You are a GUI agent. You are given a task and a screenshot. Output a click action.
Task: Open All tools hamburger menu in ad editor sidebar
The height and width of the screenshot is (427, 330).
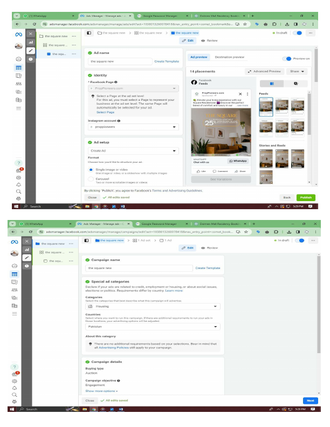pyautogui.click(x=18, y=108)
